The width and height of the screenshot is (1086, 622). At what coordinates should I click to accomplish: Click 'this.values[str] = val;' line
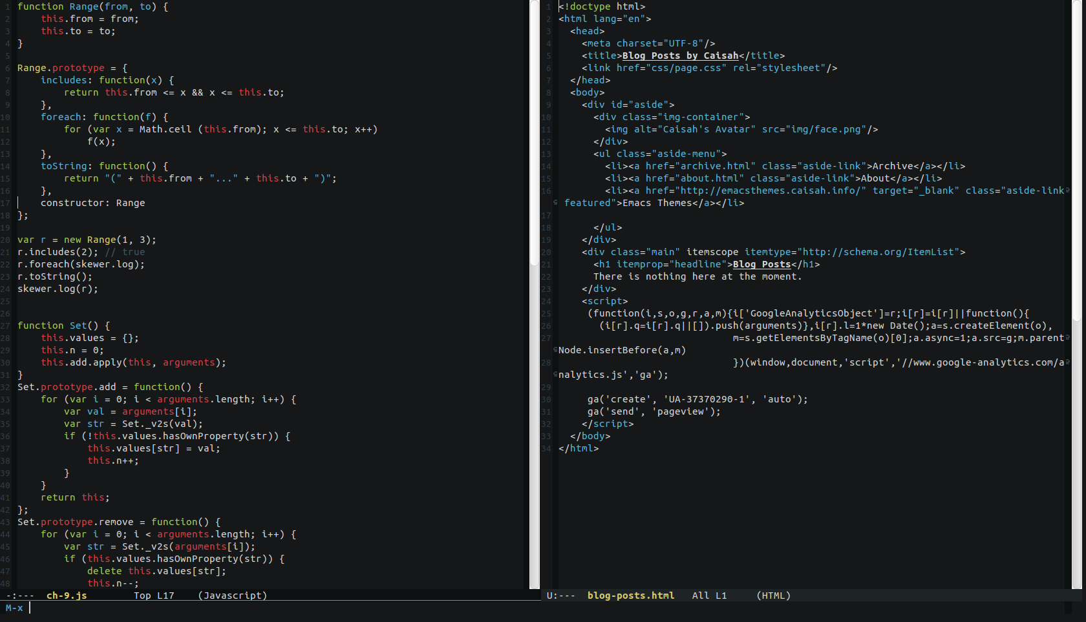coord(154,448)
